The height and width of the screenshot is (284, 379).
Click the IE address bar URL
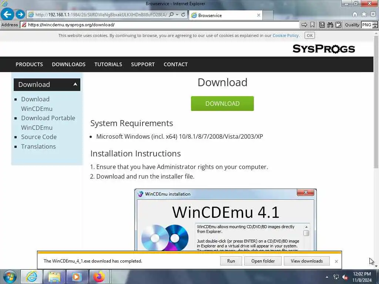click(x=101, y=15)
